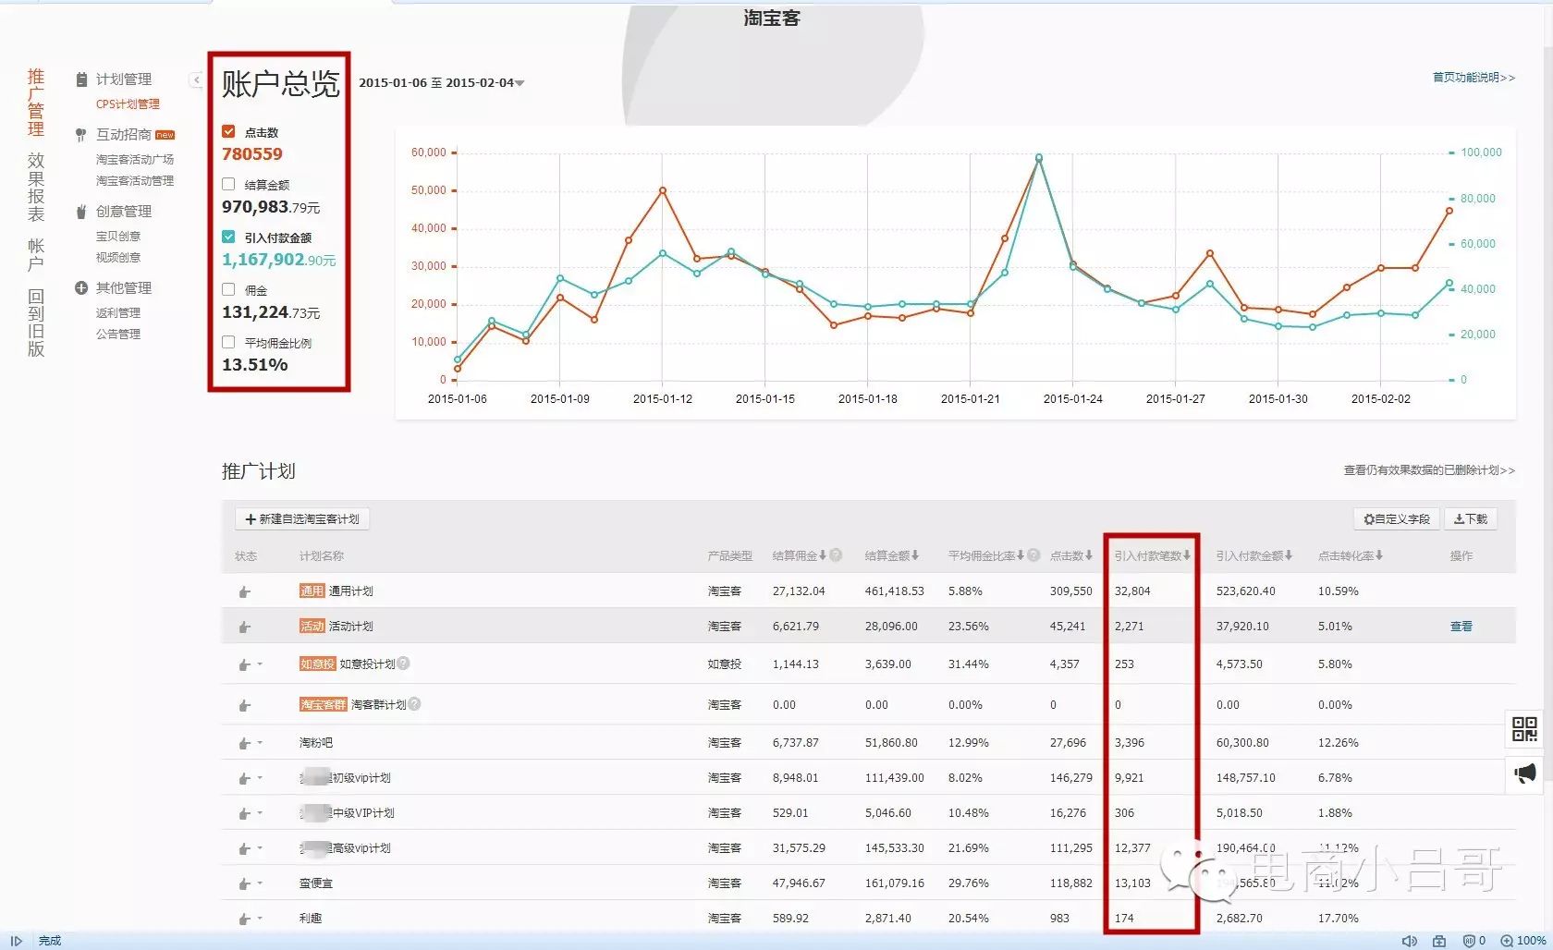Sort table by 引入付款笔数 column

tap(1153, 555)
